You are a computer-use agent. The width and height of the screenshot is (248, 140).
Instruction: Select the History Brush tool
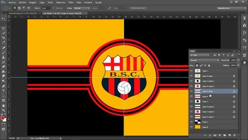tap(3, 62)
